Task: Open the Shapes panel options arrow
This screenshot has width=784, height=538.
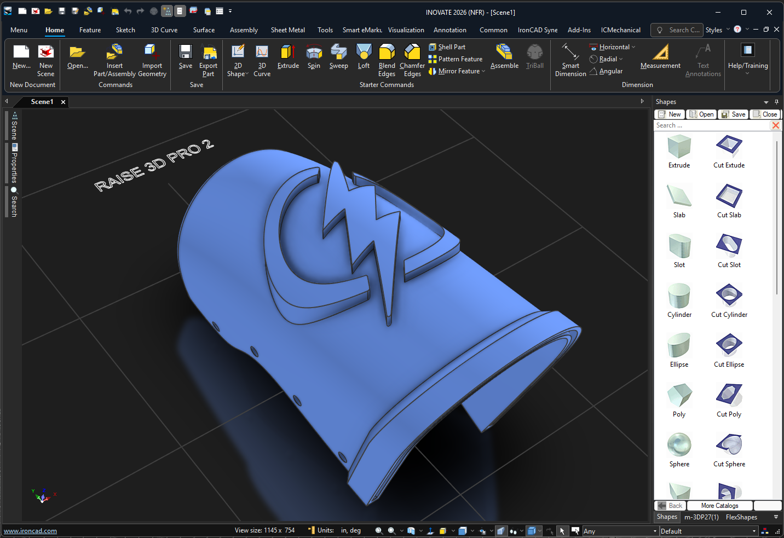Action: click(x=766, y=102)
